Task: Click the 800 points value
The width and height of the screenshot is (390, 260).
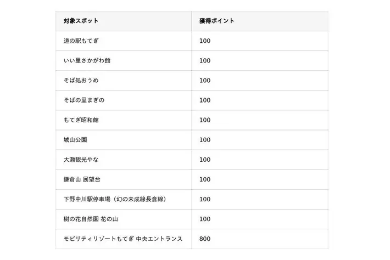Action: 205,239
